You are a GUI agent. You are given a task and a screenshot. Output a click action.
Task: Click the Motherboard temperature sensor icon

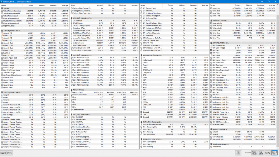141,60
